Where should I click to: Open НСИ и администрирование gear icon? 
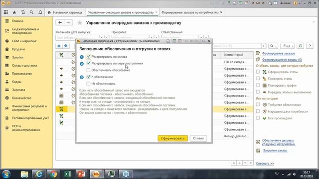pos(7,128)
